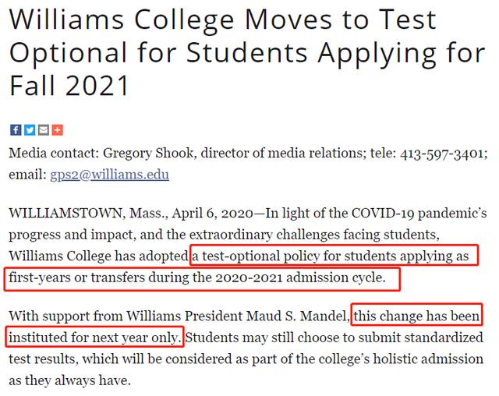Share the article on Facebook
The width and height of the screenshot is (499, 396).
pos(16,129)
